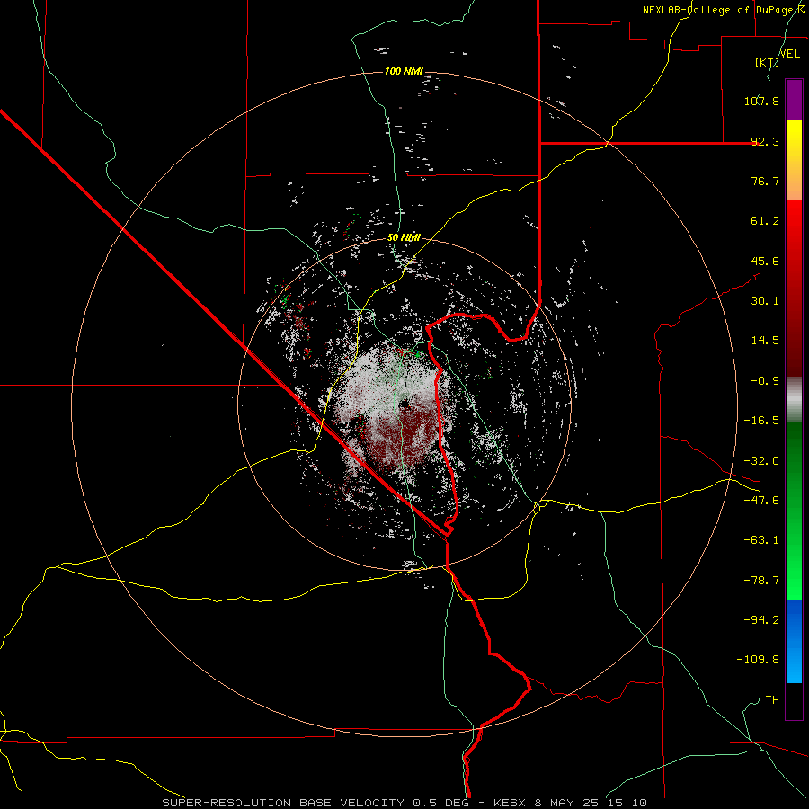
Task: Click the product caption with KESX timestamp
Action: [x=404, y=803]
